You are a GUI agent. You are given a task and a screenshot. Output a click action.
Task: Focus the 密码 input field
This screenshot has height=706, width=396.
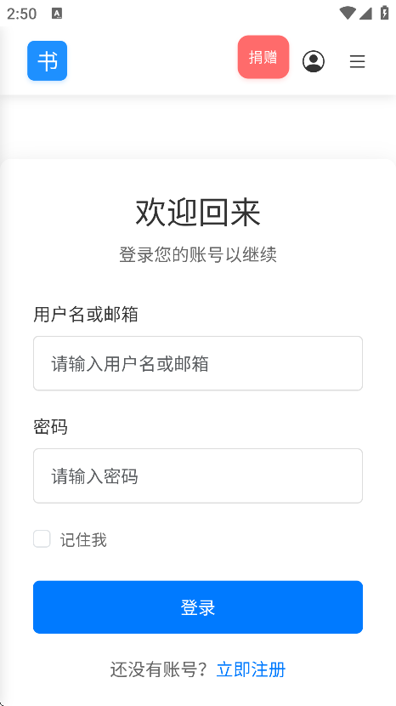198,475
